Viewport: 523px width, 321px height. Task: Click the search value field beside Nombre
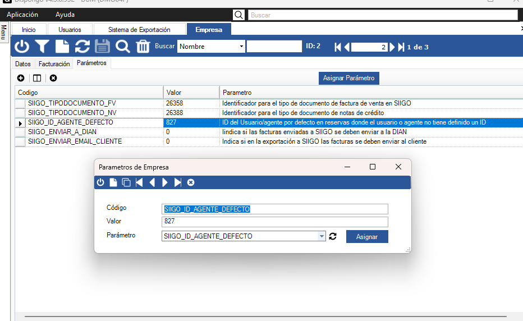pyautogui.click(x=274, y=47)
